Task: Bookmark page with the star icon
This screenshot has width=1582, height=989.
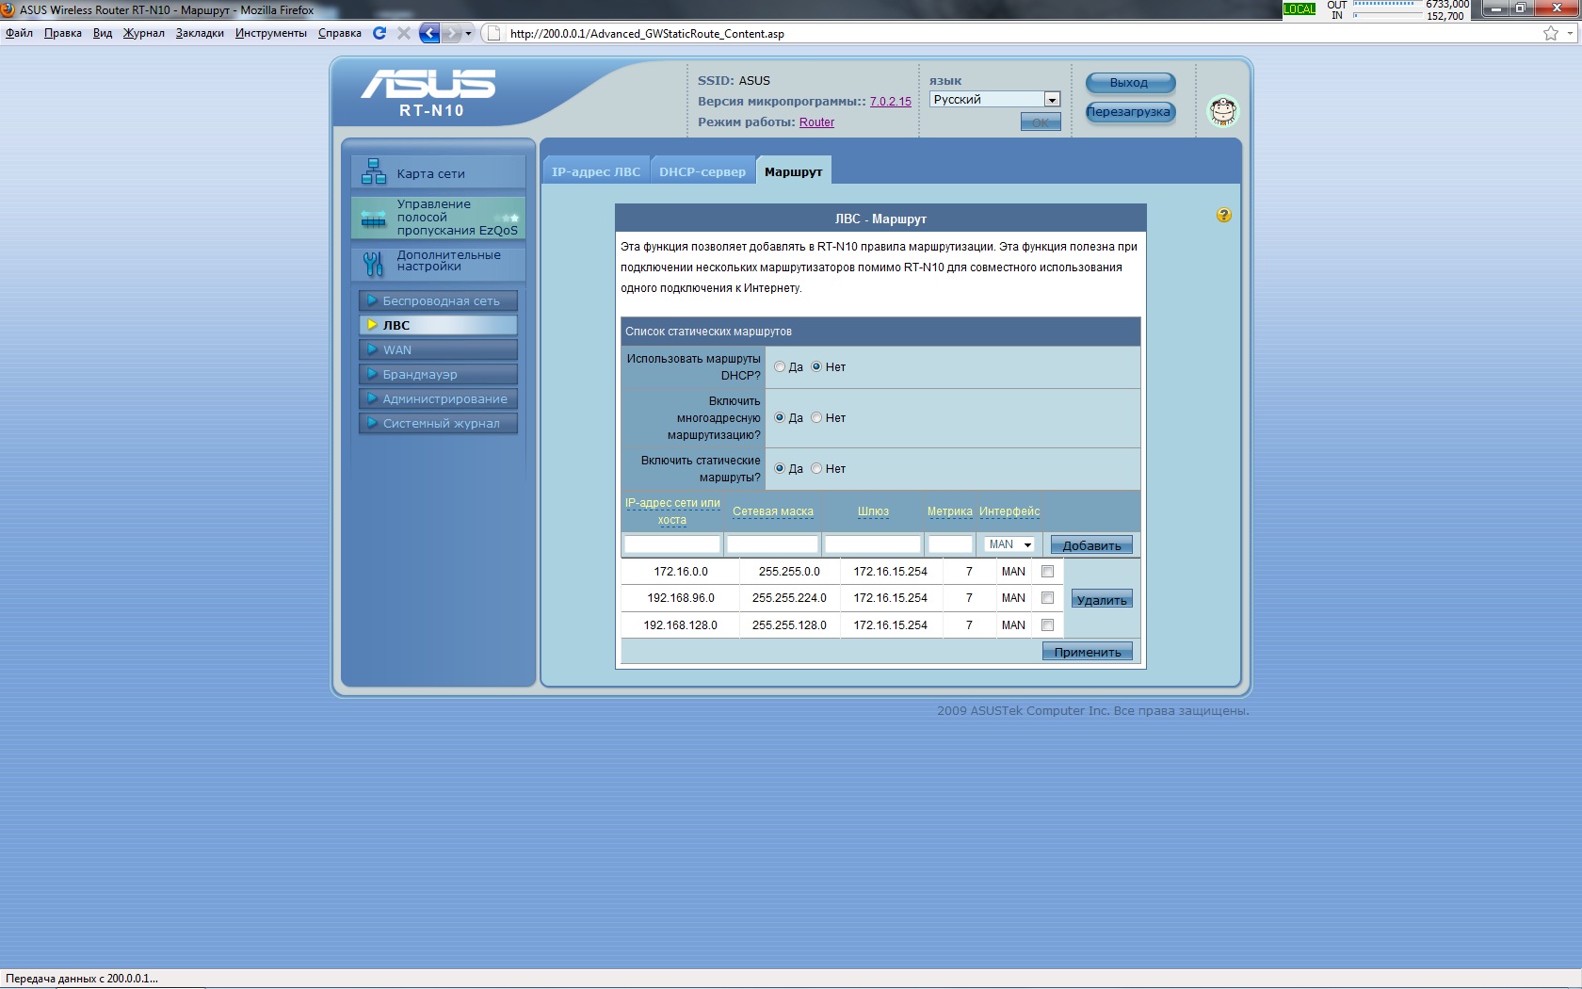Action: pyautogui.click(x=1550, y=33)
